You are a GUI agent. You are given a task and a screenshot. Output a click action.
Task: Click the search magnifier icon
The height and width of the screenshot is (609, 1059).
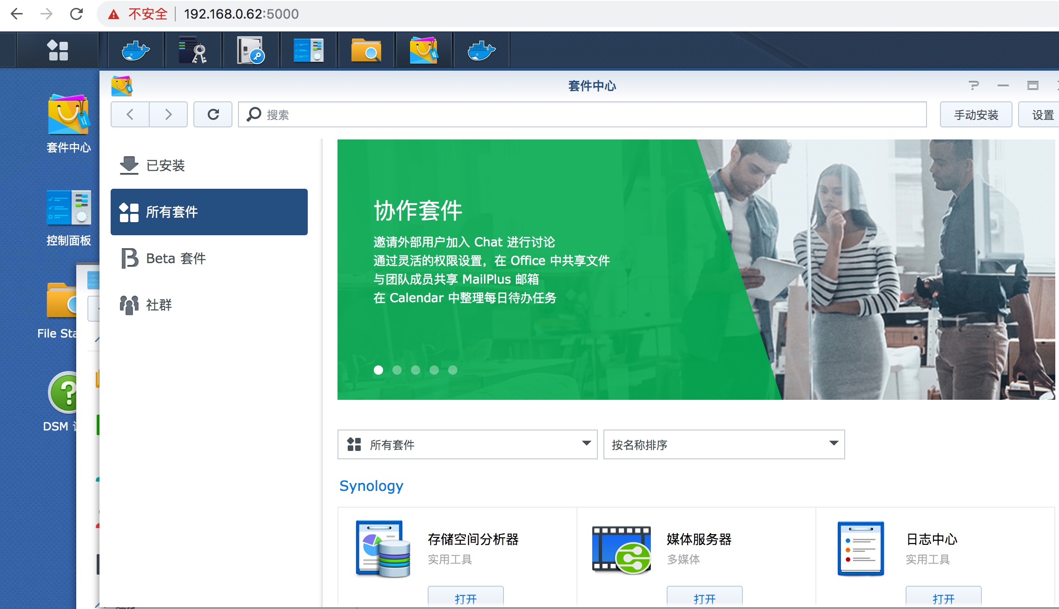pyautogui.click(x=254, y=114)
